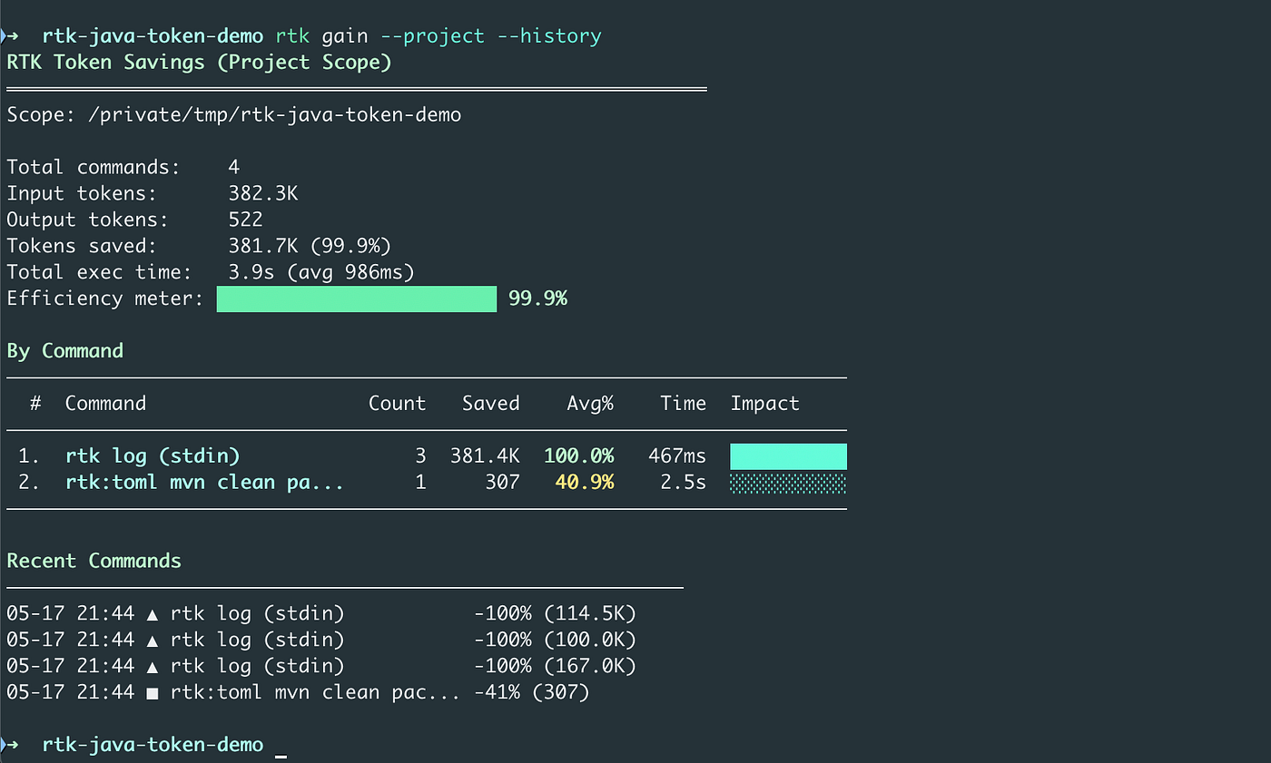Click the 'Count' column header
Image resolution: width=1271 pixels, height=763 pixels.
397,404
